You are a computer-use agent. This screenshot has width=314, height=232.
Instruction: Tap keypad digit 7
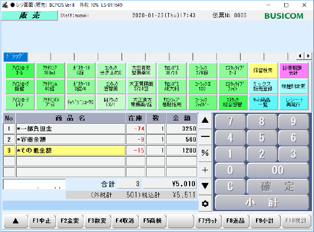click(x=230, y=121)
